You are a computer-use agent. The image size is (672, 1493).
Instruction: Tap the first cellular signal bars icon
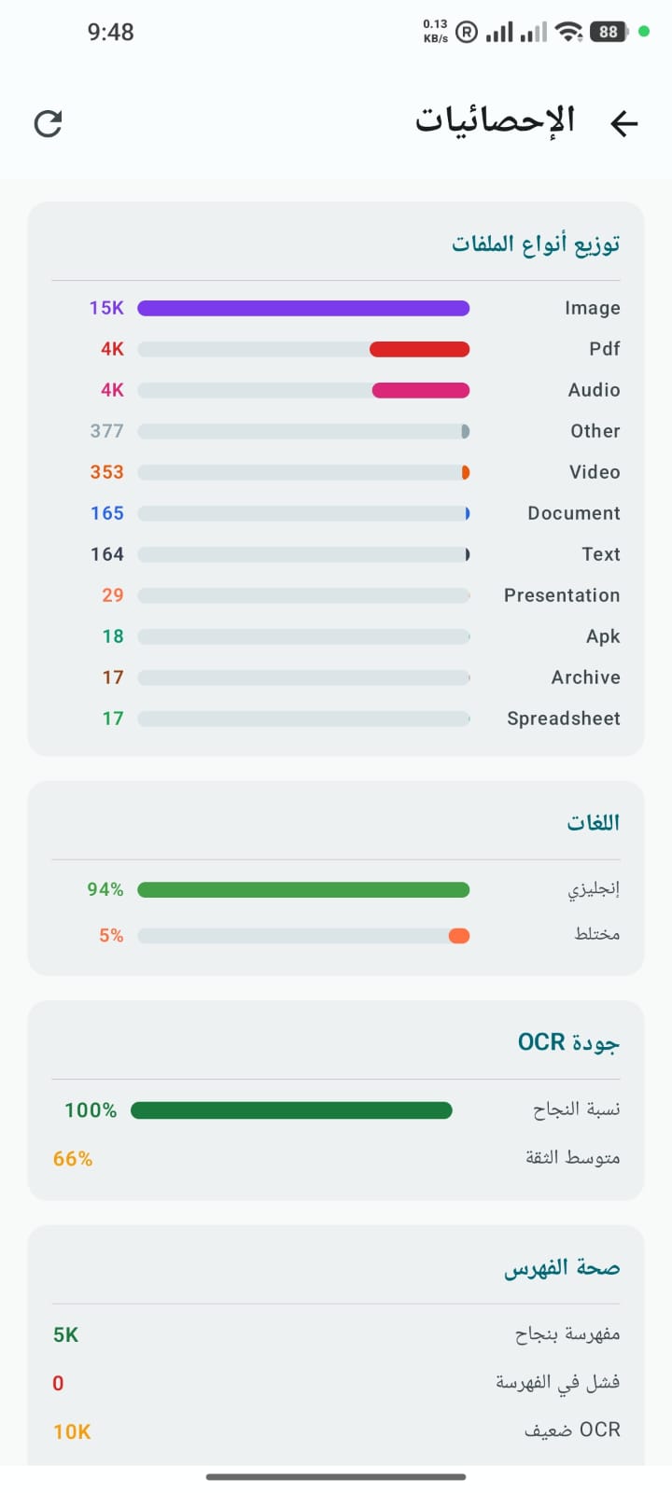click(x=499, y=32)
